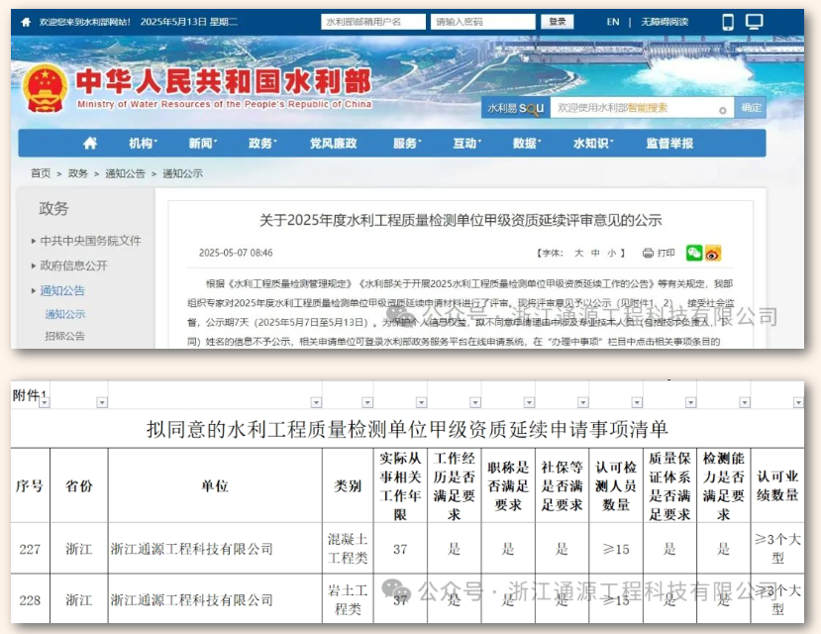Click the printer icon beside 打印
This screenshot has width=821, height=634.
tap(648, 253)
